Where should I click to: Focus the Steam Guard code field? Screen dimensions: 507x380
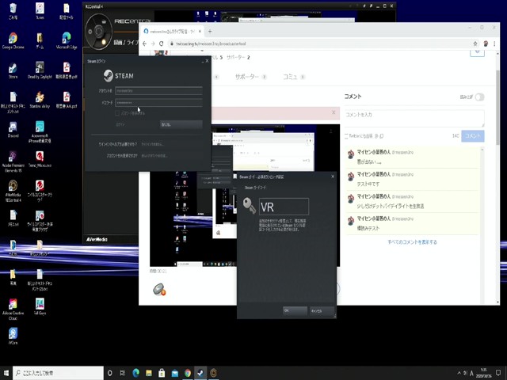click(x=284, y=207)
